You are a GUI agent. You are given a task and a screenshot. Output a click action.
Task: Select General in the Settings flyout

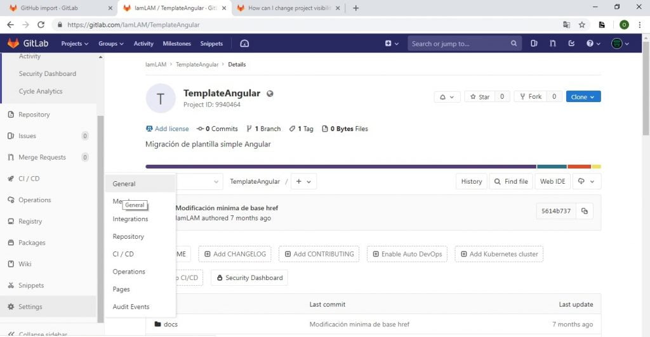pyautogui.click(x=140, y=184)
